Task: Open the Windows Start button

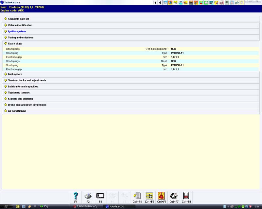Action: tap(7, 206)
